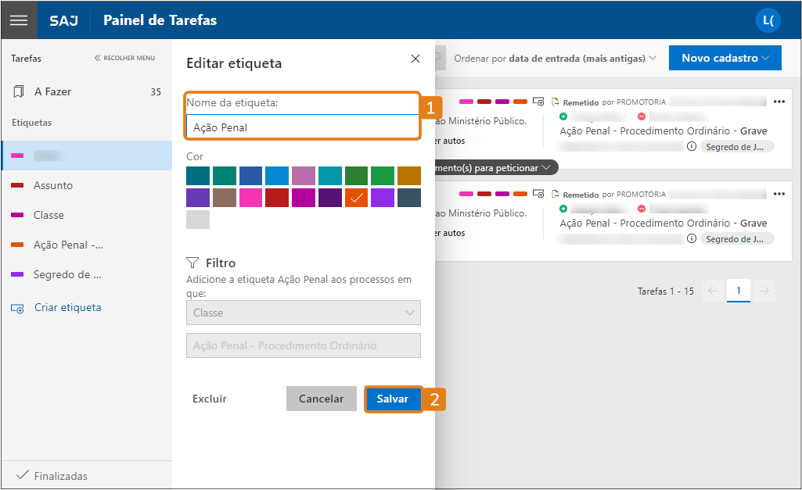Screen dimensions: 802x490
Task: Click info icon beside first Segredo tag
Action: [x=691, y=146]
